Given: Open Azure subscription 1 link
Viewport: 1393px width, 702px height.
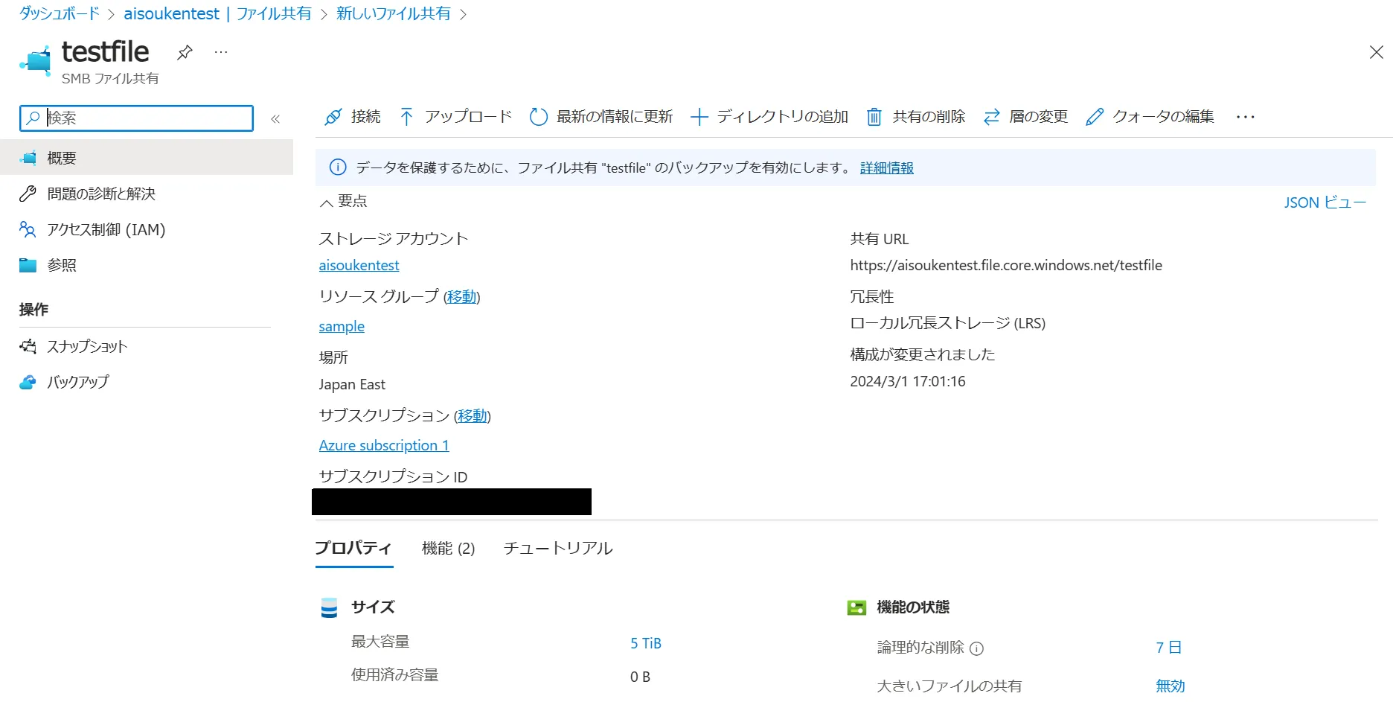Looking at the screenshot, I should pyautogui.click(x=384, y=445).
